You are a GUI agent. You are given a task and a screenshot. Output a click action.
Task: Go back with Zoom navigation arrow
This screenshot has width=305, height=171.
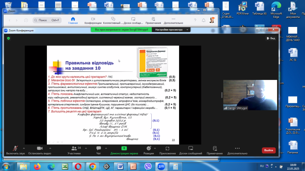(x=10, y=20)
